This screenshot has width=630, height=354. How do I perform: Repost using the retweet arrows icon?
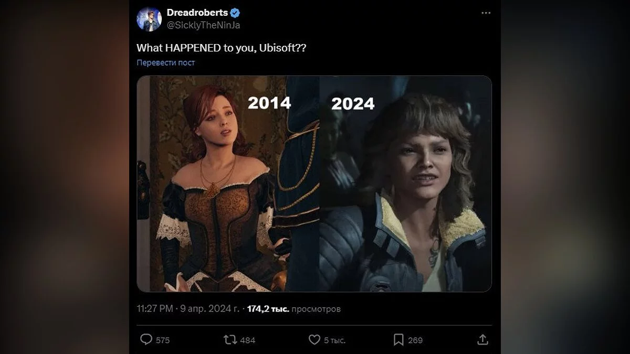[230, 340]
